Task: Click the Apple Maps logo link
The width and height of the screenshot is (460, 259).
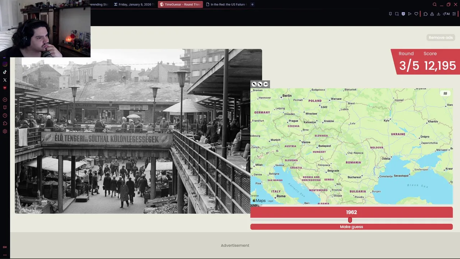Action: [259, 201]
